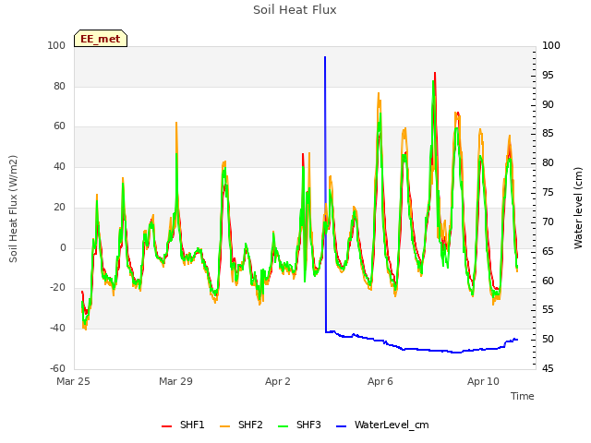
Task: Click the right axis value 70
Action: click(548, 221)
